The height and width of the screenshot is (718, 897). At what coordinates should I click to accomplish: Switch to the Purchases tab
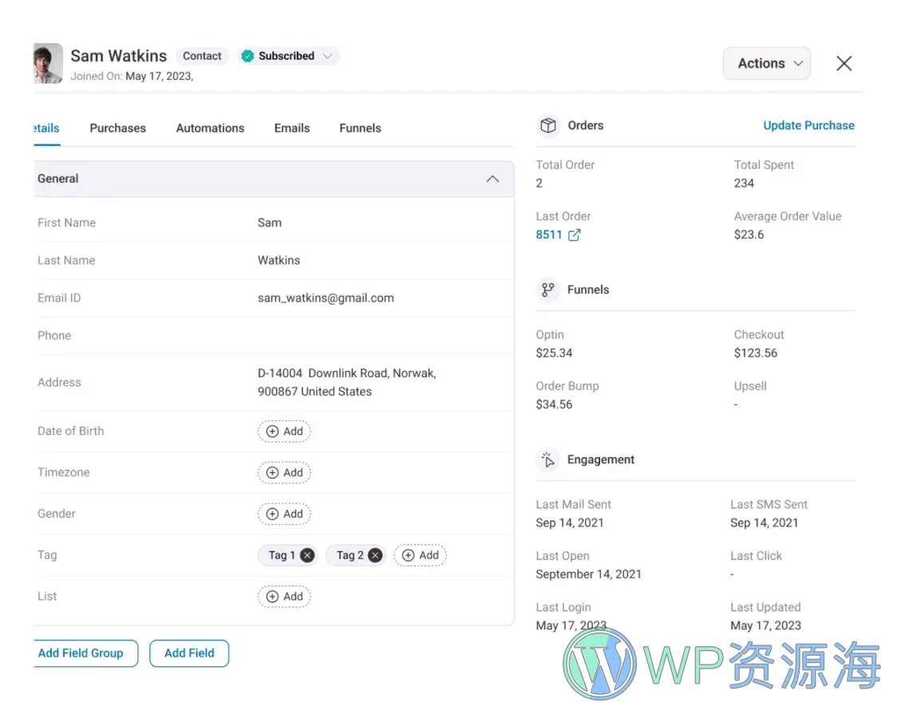pyautogui.click(x=117, y=128)
